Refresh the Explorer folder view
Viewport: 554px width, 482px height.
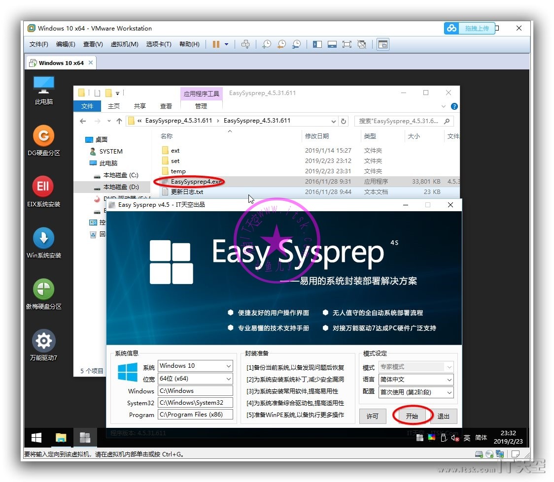[x=344, y=121]
